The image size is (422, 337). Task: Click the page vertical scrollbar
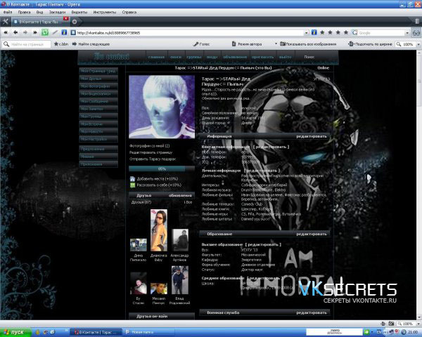(x=419, y=185)
